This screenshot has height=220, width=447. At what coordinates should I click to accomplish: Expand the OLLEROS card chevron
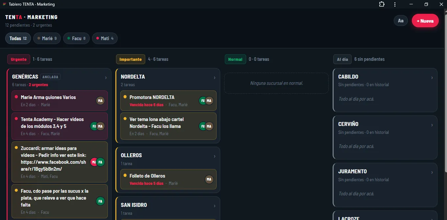point(215,157)
